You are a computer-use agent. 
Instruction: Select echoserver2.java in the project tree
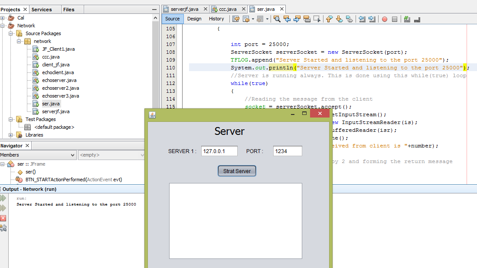(60, 88)
